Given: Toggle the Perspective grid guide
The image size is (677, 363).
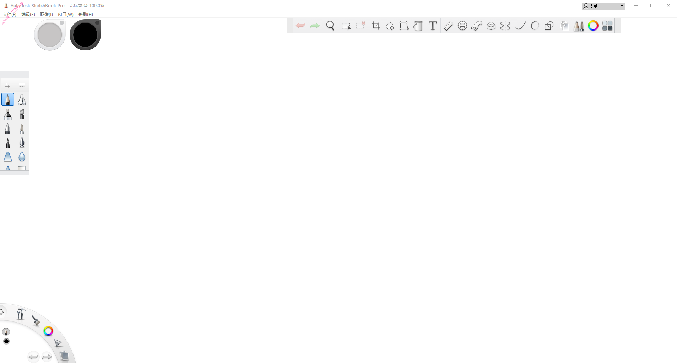Looking at the screenshot, I should pyautogui.click(x=491, y=26).
